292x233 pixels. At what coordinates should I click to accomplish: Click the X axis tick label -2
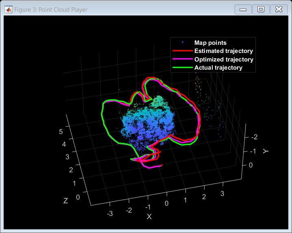coord(129,210)
